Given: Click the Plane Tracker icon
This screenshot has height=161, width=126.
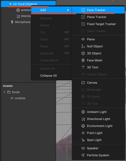Looking at the screenshot, I should (83, 17).
